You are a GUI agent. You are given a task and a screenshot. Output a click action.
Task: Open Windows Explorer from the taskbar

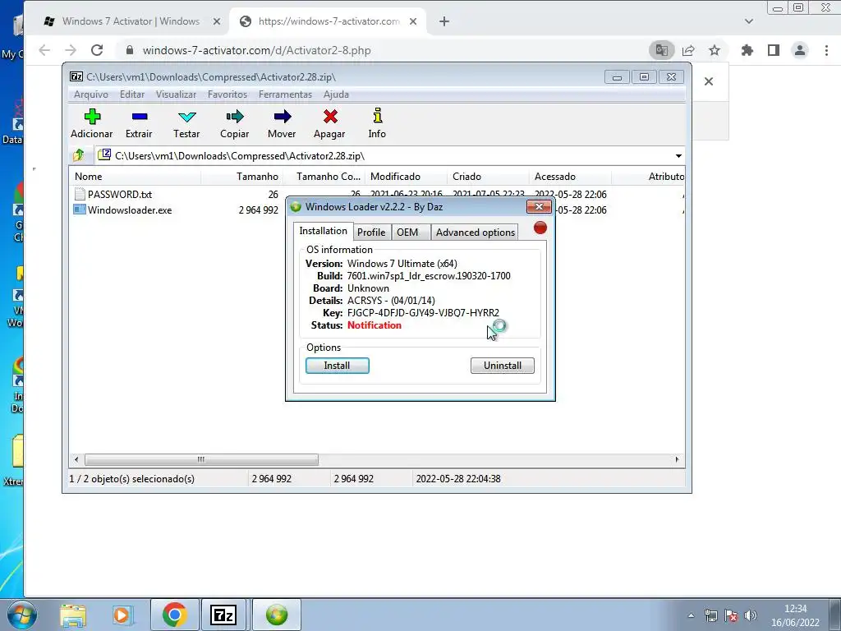tap(73, 615)
